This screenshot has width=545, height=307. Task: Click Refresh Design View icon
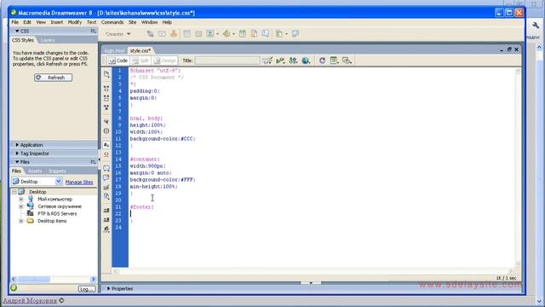pos(322,61)
